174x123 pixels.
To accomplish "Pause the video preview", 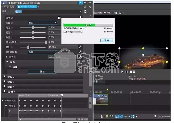I will pyautogui.click(x=126, y=72).
